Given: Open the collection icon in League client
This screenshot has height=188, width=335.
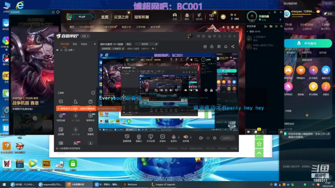Looking at the screenshot, I should tap(187, 16).
